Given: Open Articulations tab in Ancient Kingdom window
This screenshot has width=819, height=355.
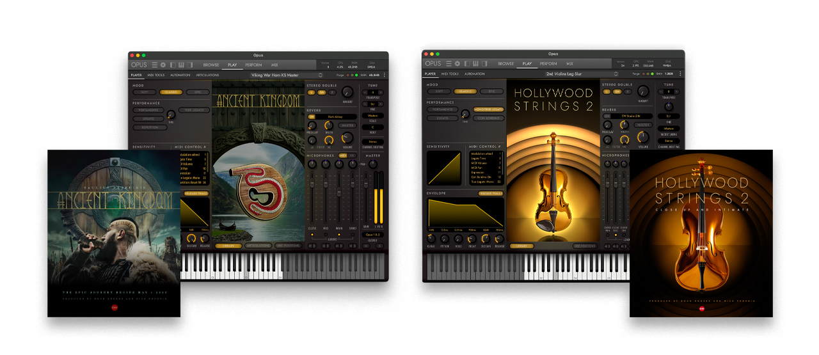Looking at the screenshot, I should pyautogui.click(x=207, y=75).
